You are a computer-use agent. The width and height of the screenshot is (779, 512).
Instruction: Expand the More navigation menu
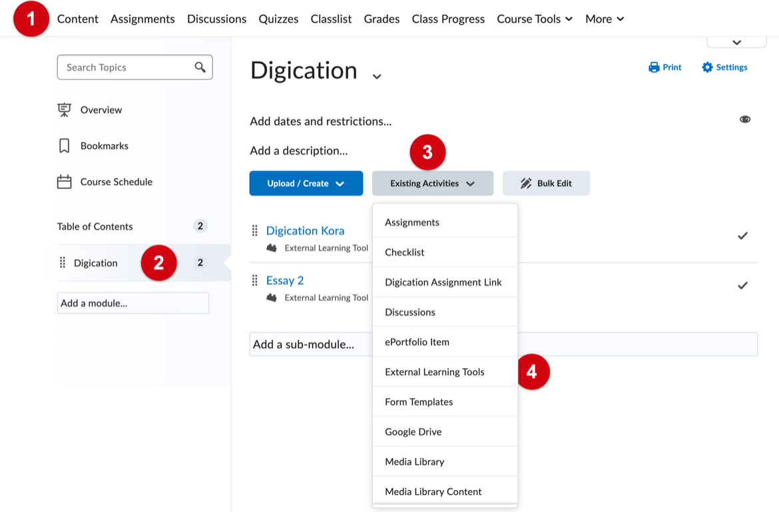tap(605, 19)
